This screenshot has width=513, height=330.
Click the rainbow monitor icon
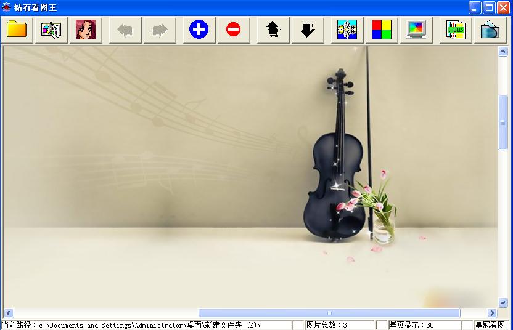pyautogui.click(x=416, y=30)
